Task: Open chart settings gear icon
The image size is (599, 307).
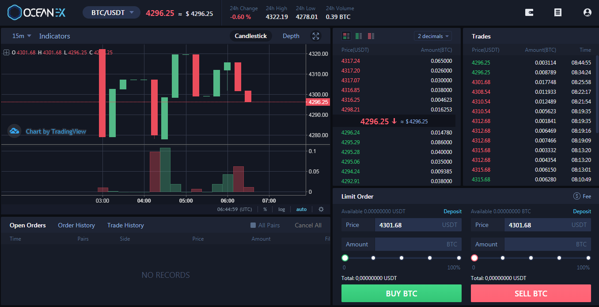Action: 321,209
